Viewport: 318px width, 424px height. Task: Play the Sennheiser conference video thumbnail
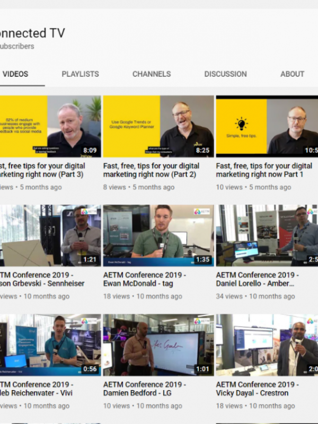pos(50,235)
